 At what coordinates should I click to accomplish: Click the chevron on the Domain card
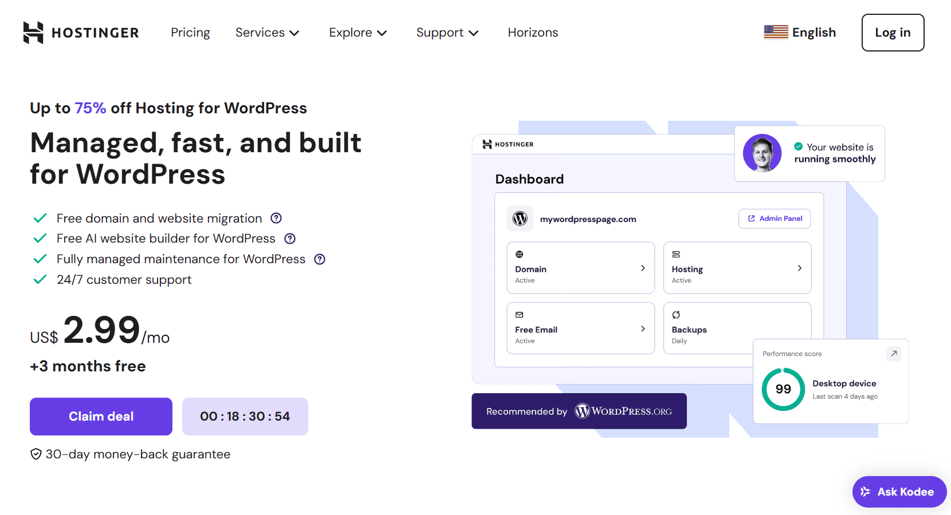[643, 268]
